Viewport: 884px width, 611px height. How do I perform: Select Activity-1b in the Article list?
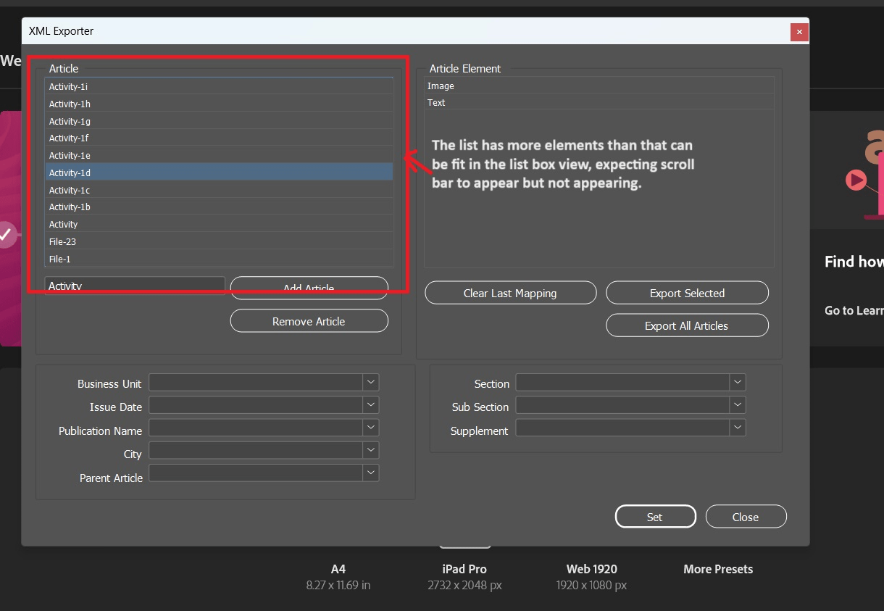click(x=219, y=207)
